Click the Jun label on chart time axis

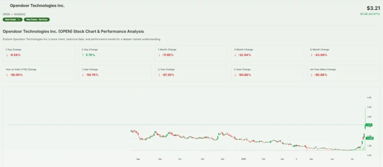(x=332, y=159)
